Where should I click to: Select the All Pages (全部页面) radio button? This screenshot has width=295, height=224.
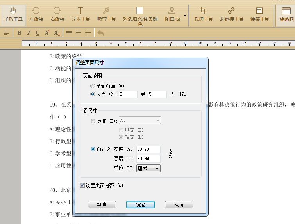pos(92,86)
